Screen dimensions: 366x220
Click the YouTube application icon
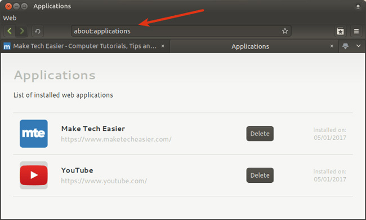tap(34, 175)
